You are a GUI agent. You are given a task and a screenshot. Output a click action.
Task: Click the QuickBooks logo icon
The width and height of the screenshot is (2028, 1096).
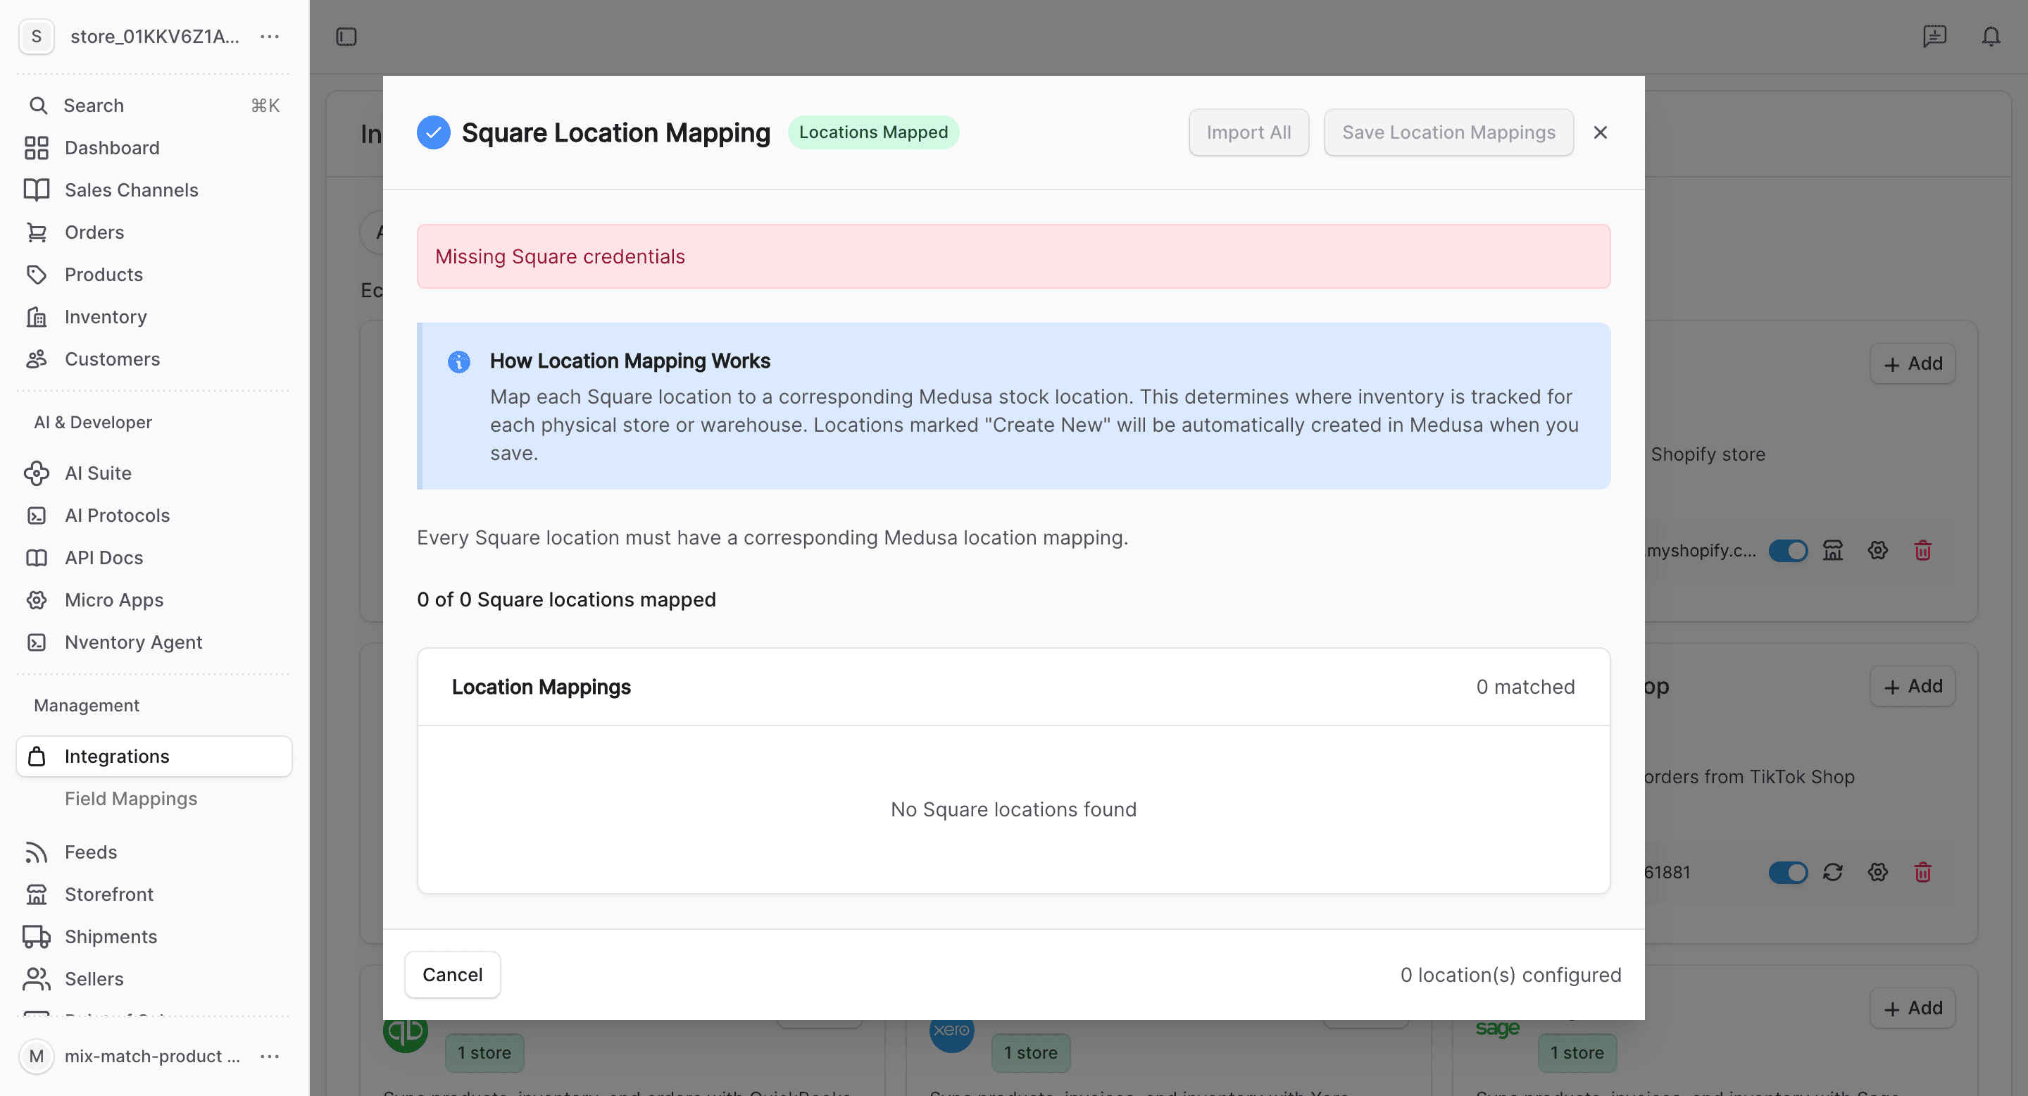(406, 1035)
